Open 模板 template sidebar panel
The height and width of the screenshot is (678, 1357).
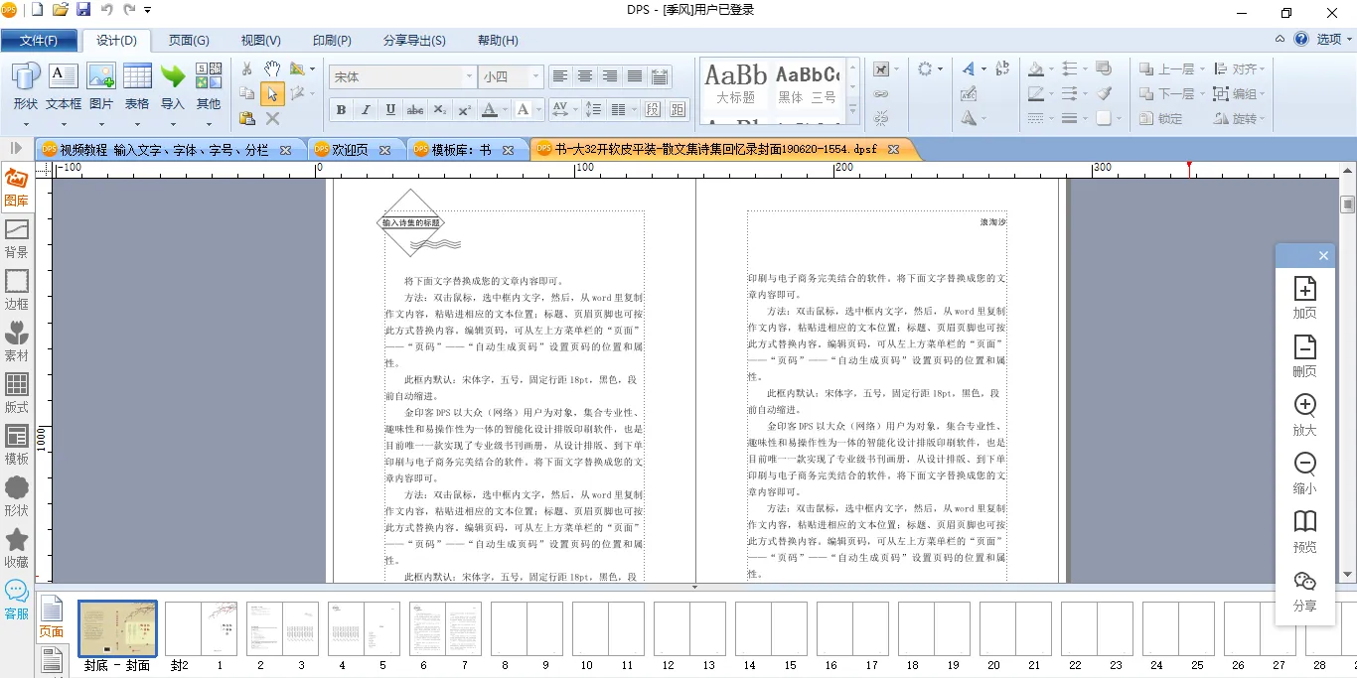coord(16,446)
